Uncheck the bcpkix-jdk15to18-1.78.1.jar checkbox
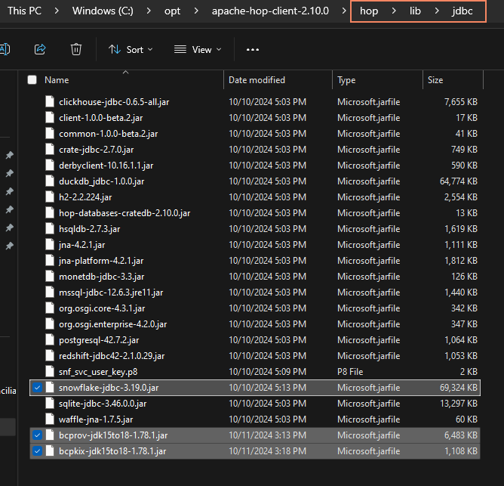The height and width of the screenshot is (486, 504). click(x=37, y=451)
